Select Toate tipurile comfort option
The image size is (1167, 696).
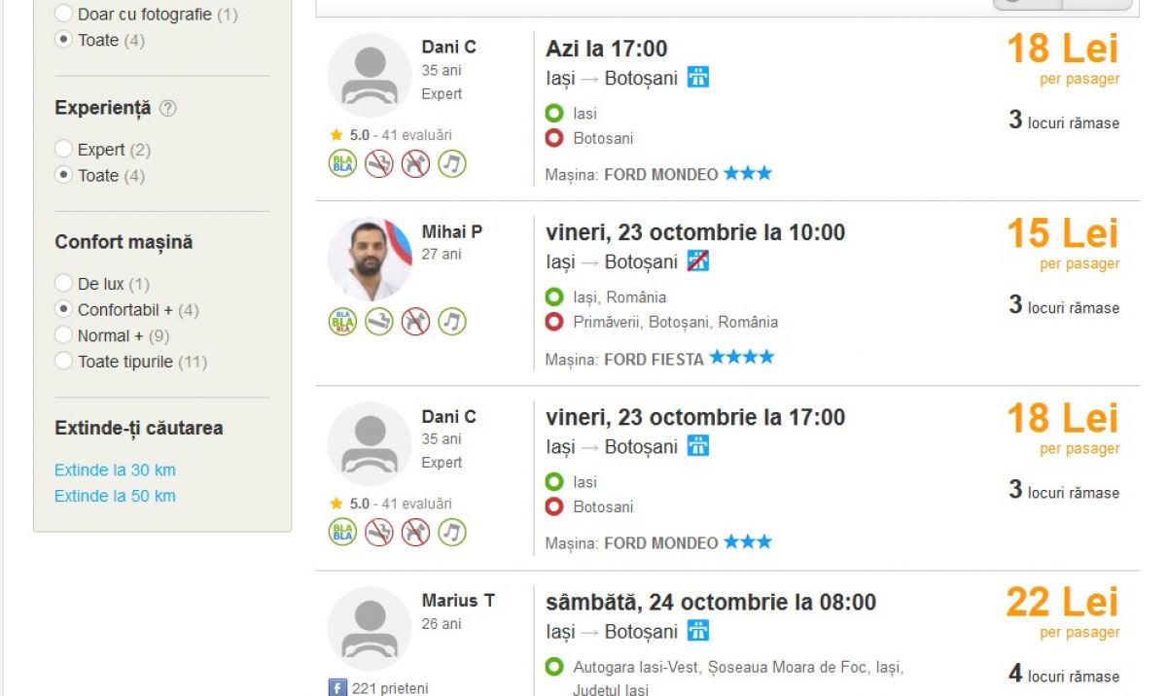pyautogui.click(x=64, y=362)
